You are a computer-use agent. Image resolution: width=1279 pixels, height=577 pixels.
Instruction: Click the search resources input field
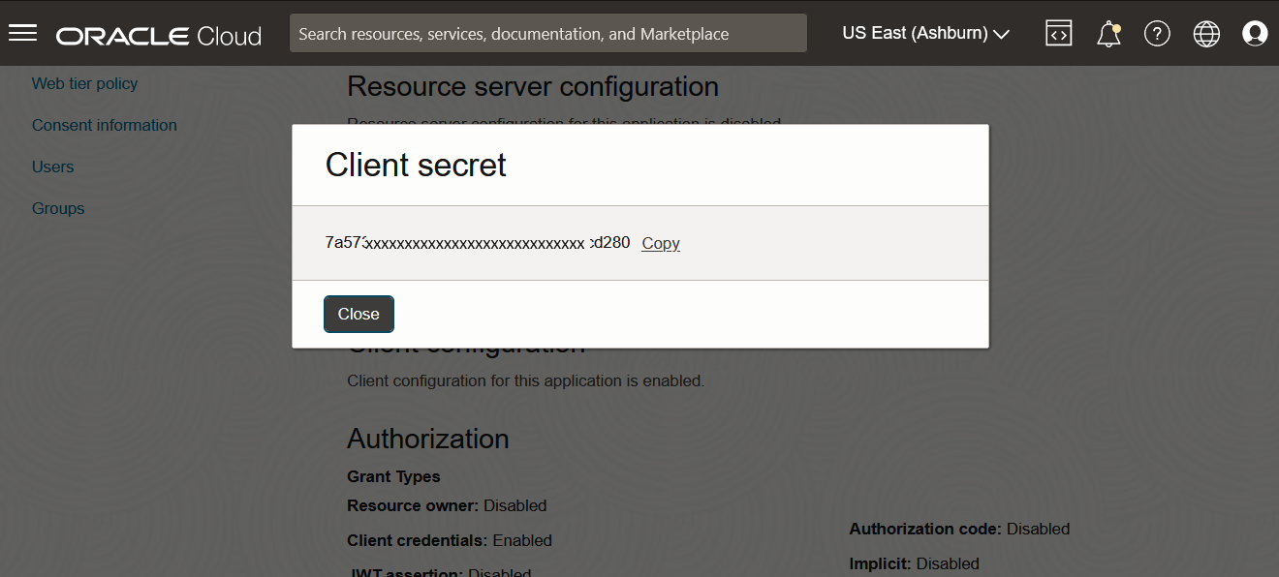coord(547,33)
